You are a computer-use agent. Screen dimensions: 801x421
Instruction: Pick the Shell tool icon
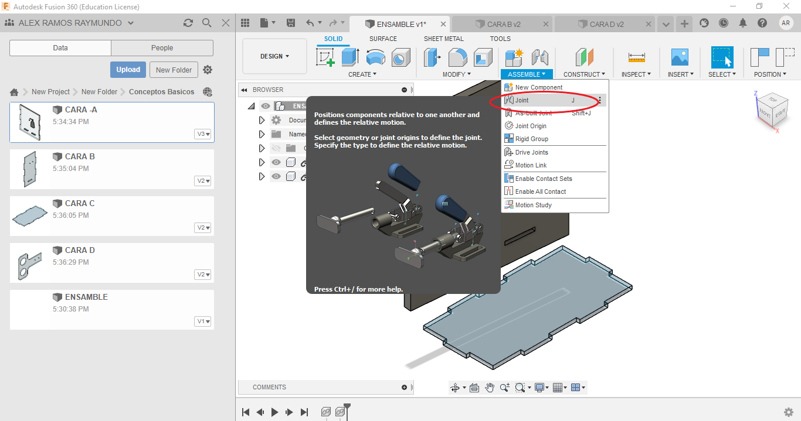(x=483, y=57)
